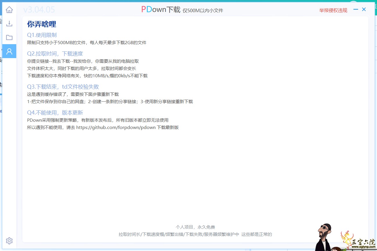The width and height of the screenshot is (377, 251).
Task: Click the line 限制只支持小于500MB的文件
Action: coord(87,43)
